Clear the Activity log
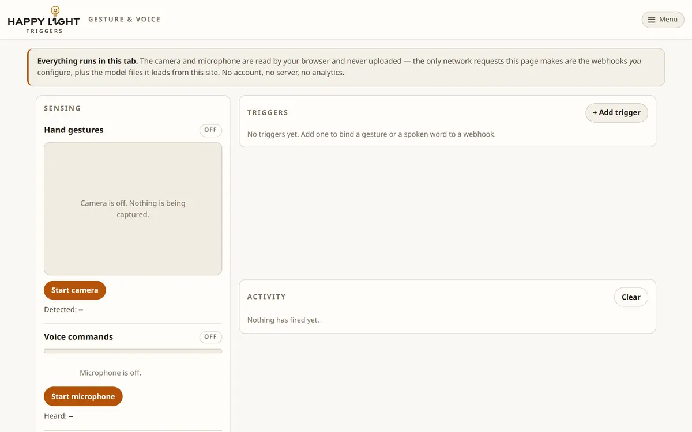This screenshot has height=432, width=692. coord(631,297)
